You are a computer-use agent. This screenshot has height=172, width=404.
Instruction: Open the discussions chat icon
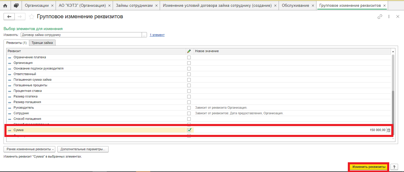pos(16,5)
